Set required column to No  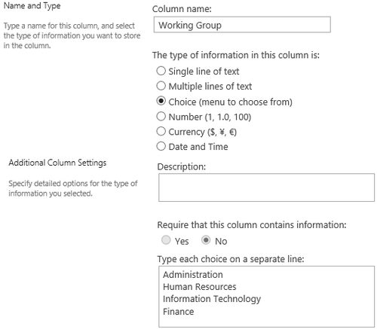point(206,240)
